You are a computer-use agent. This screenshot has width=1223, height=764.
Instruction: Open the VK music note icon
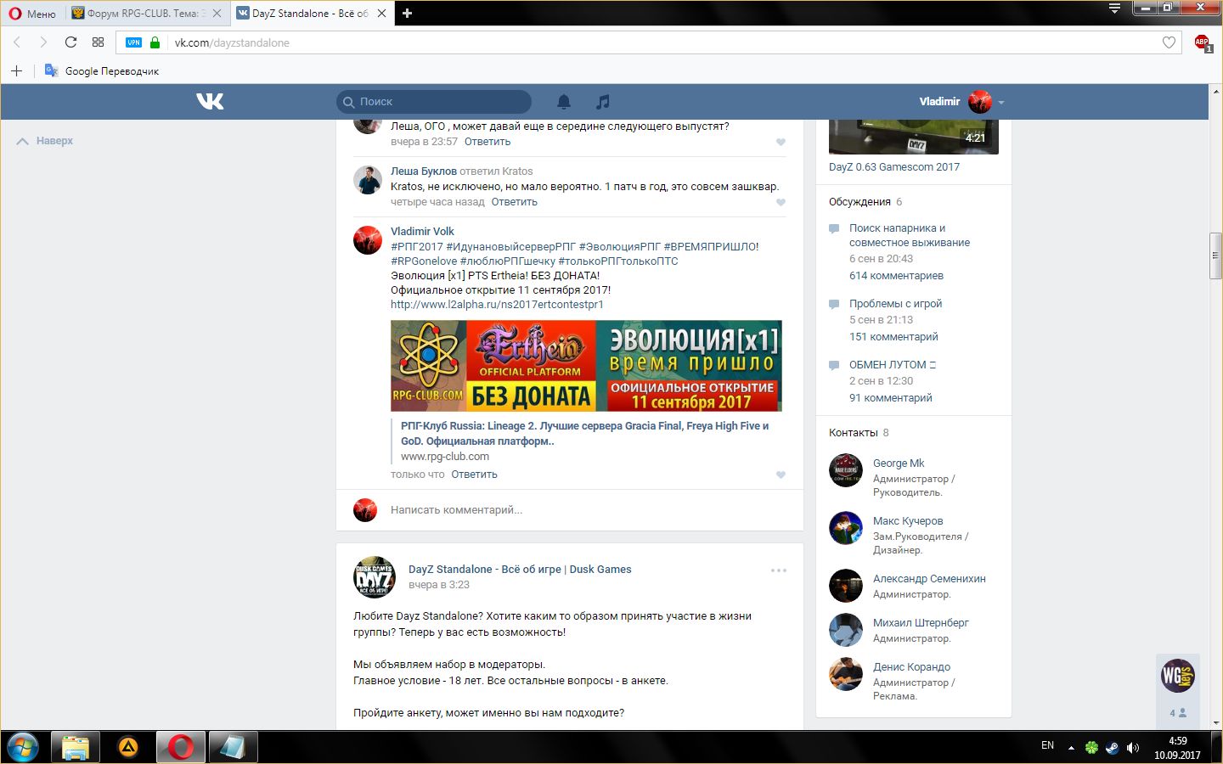click(603, 102)
